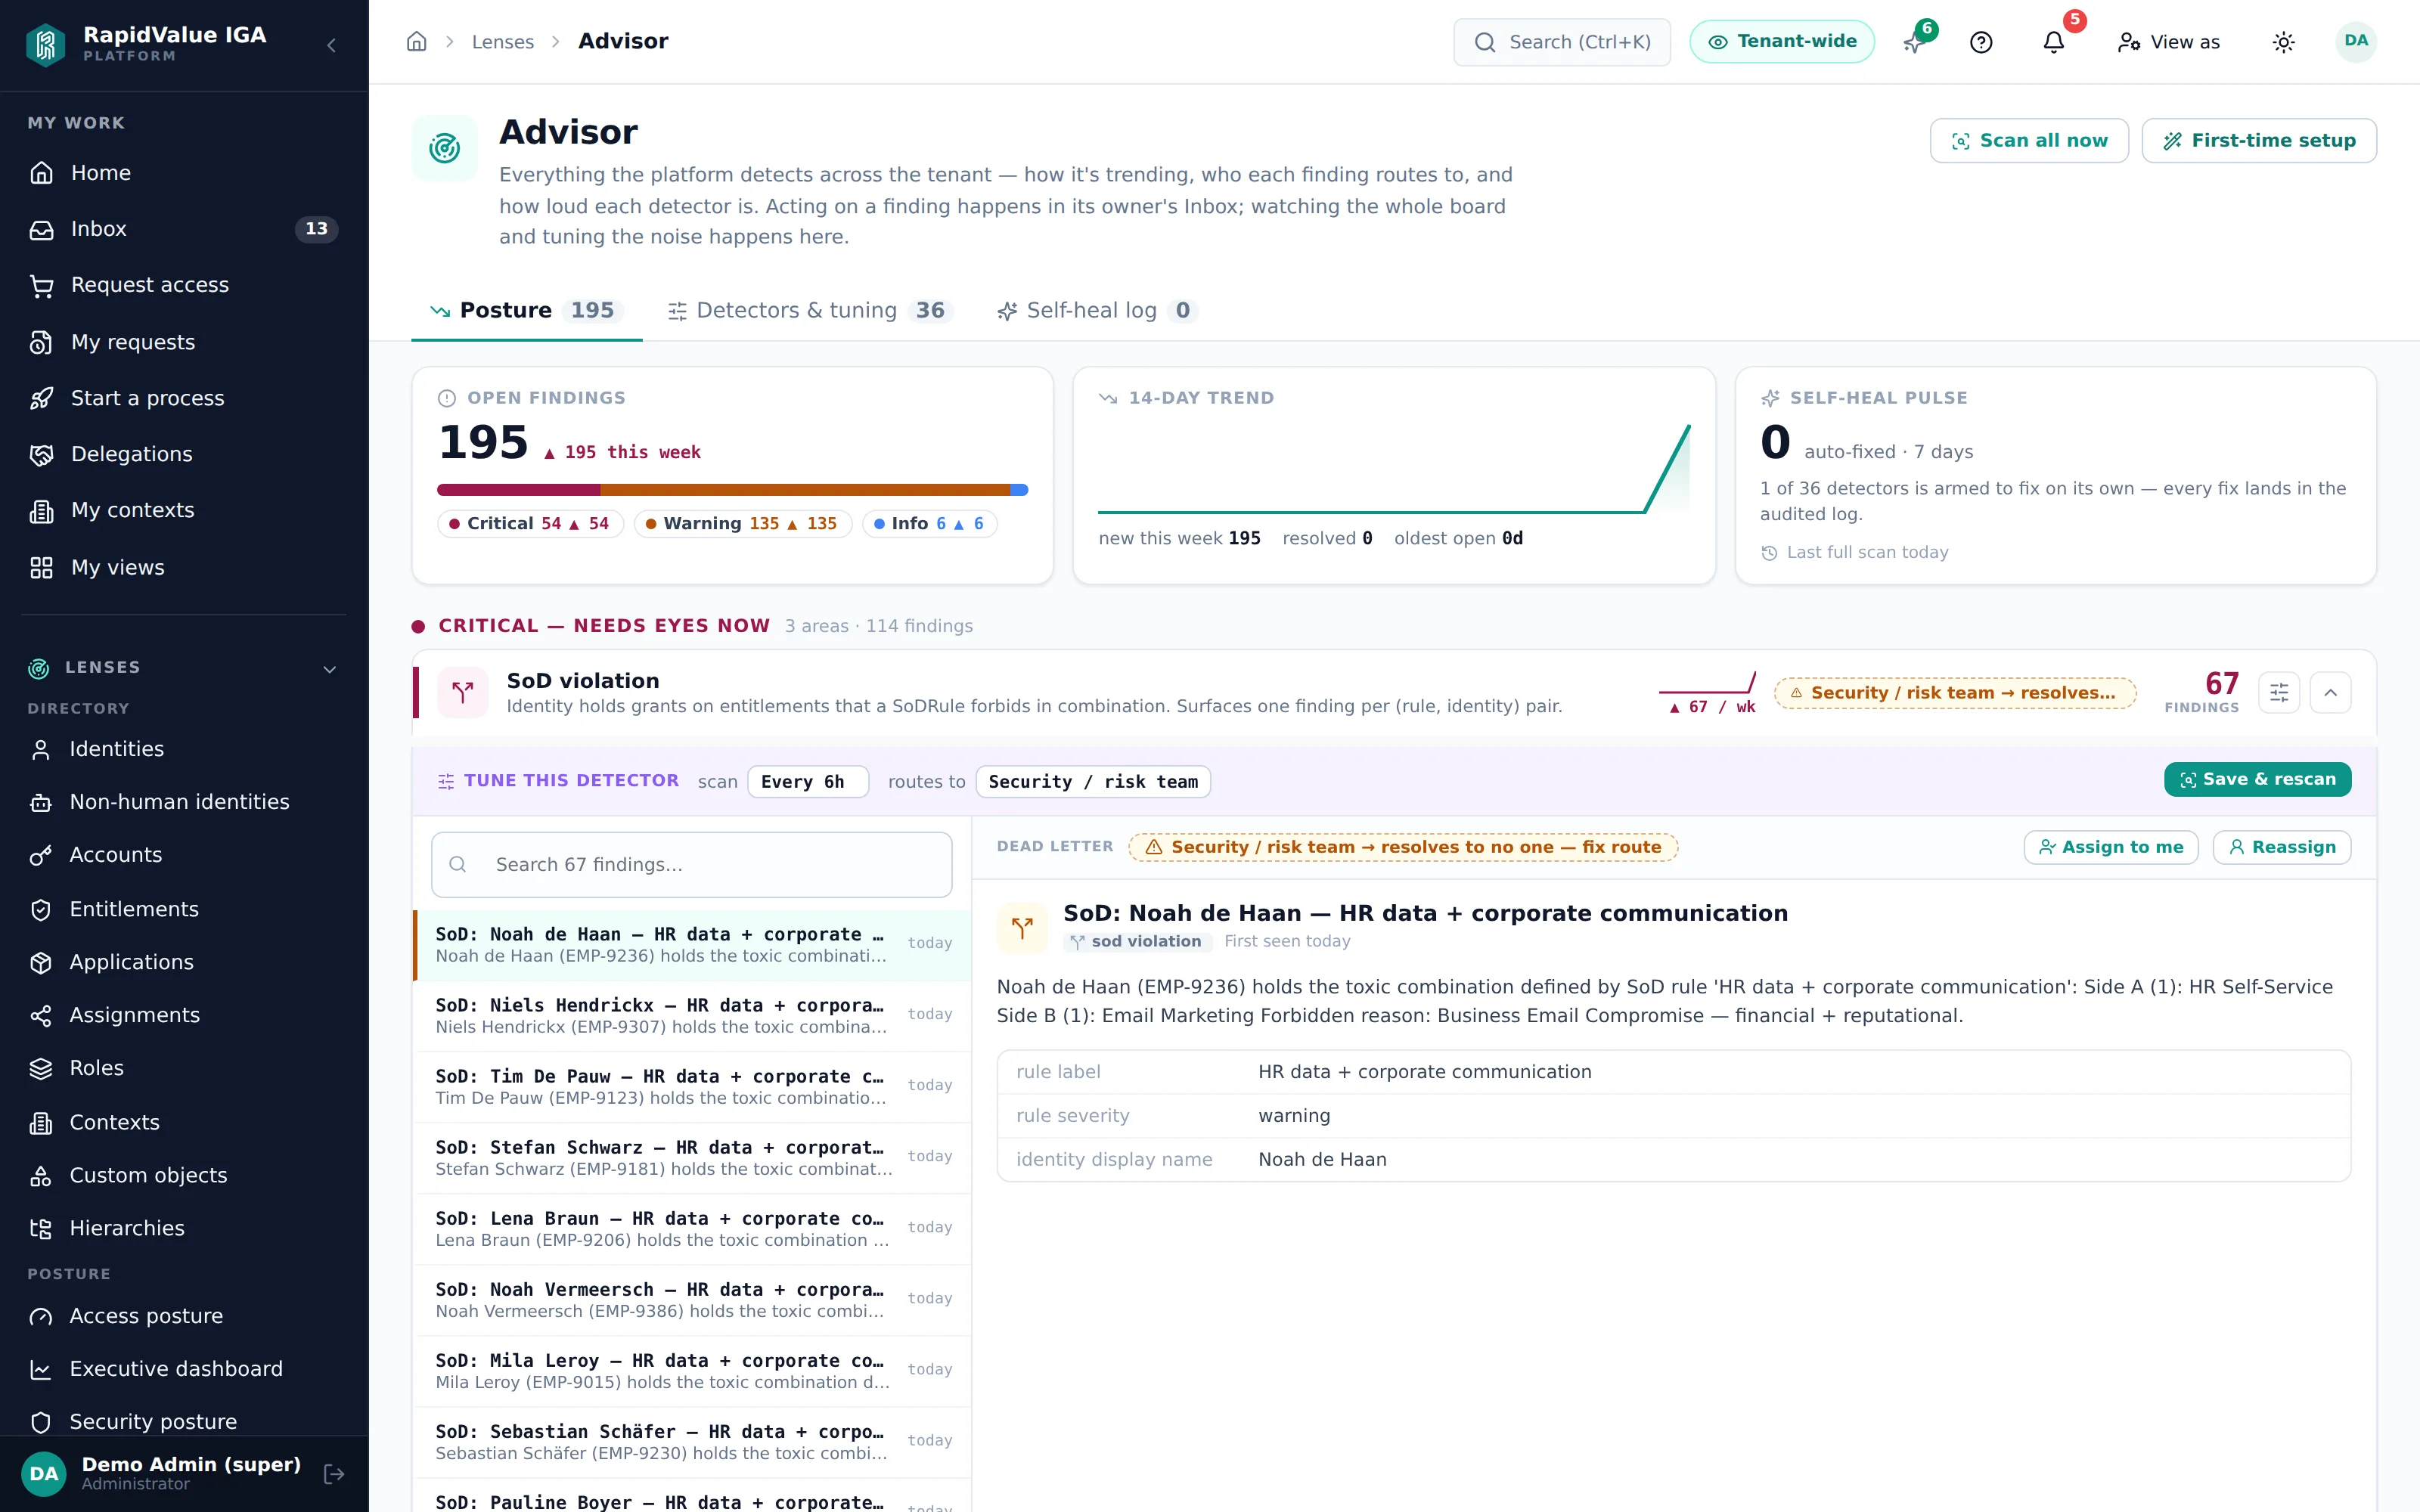2420x1512 pixels.
Task: Open Security posture
Action: [184, 1421]
